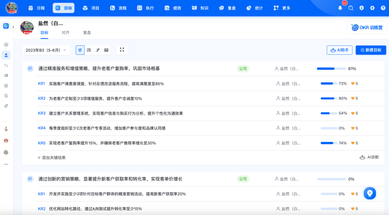Open settings gear in top bar
The width and height of the screenshot is (389, 215).
pos(372,8)
